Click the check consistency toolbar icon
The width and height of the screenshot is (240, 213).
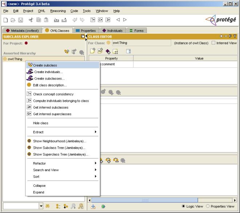pos(93,20)
